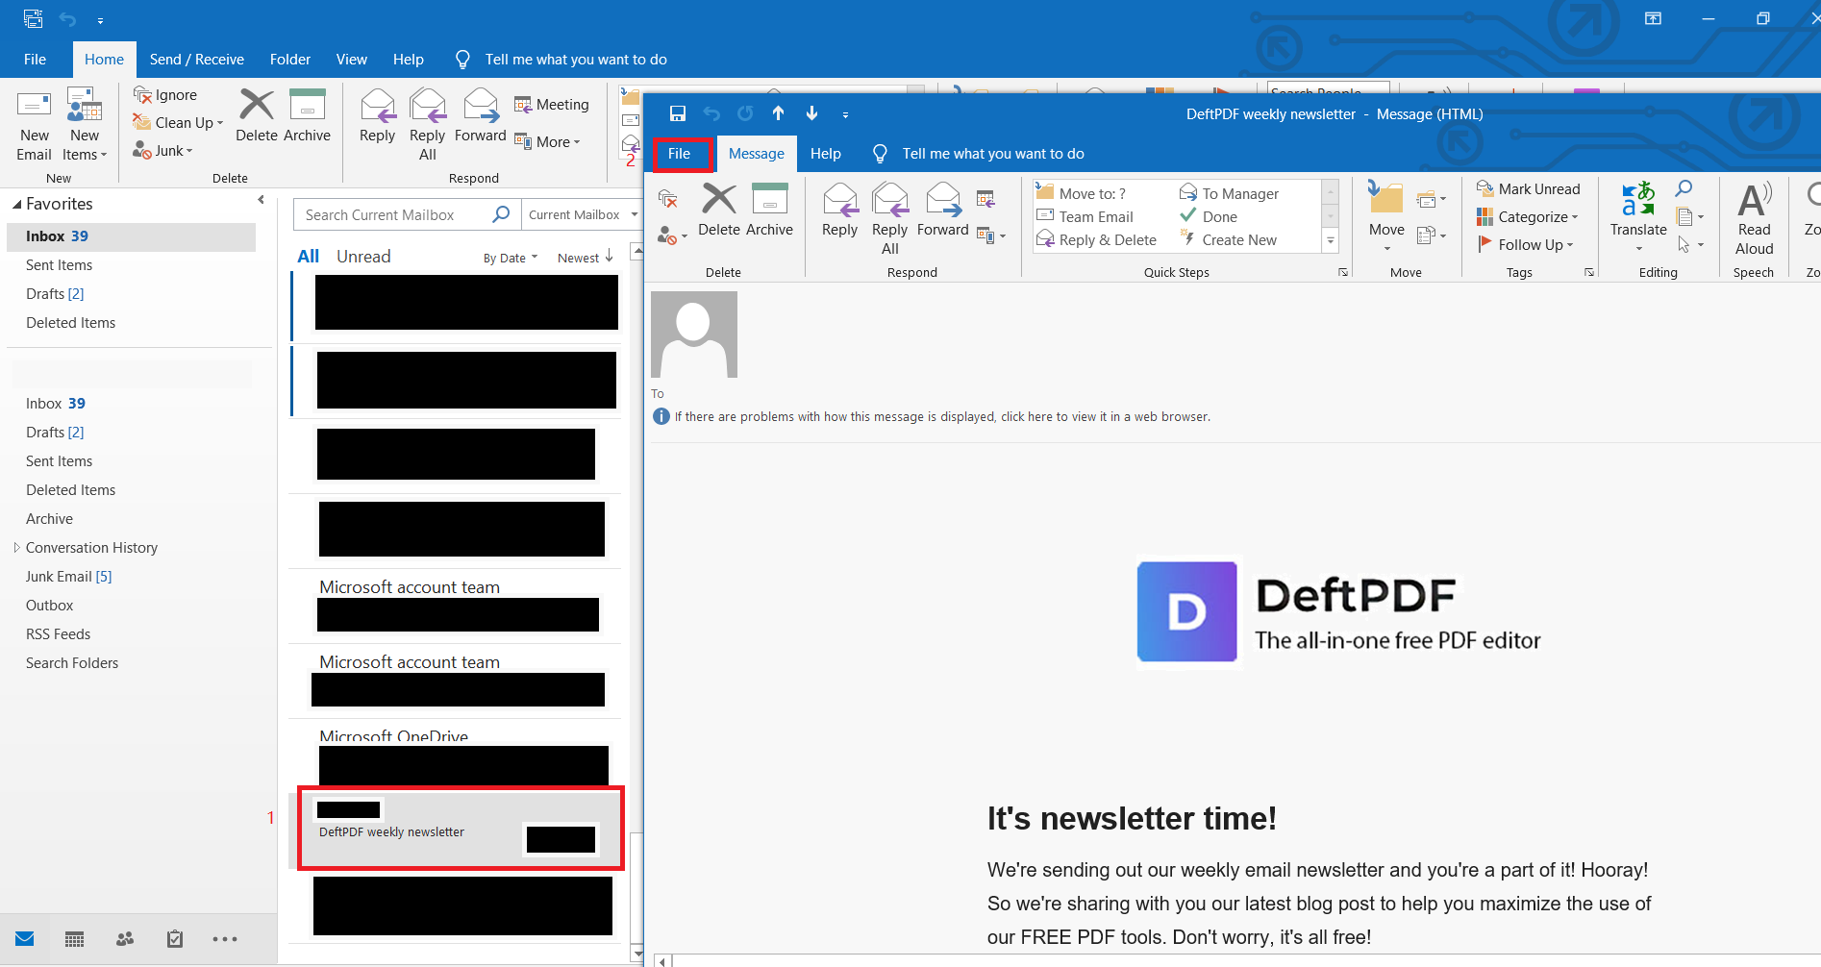Image resolution: width=1821 pixels, height=967 pixels.
Task: Open Follow Up dropdown
Action: (1526, 244)
